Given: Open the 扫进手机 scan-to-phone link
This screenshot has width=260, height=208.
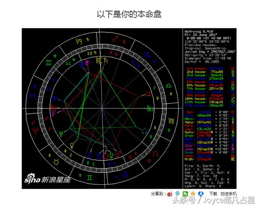Looking at the screenshot, I should coord(229,194).
